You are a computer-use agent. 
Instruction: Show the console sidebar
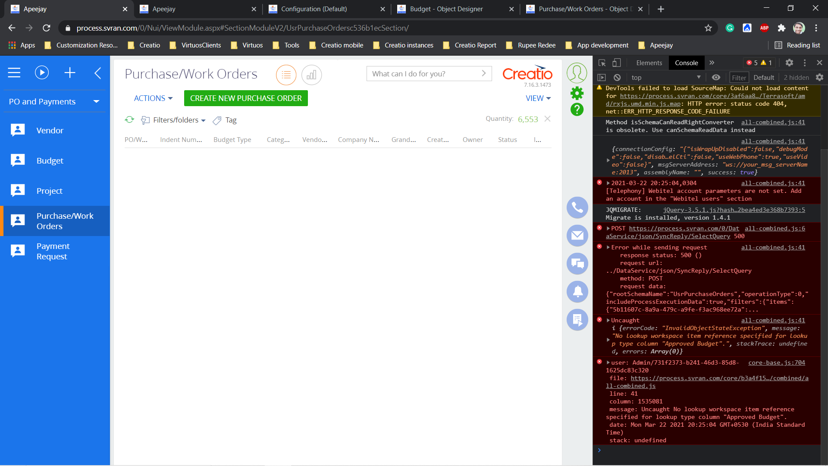602,77
